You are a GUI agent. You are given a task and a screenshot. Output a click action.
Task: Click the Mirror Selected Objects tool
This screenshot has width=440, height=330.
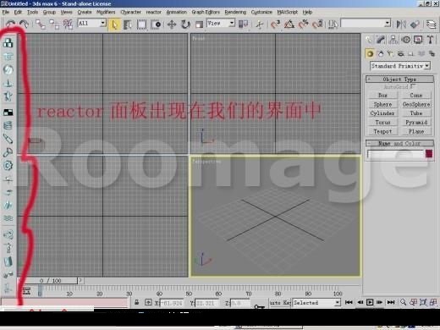(401, 25)
